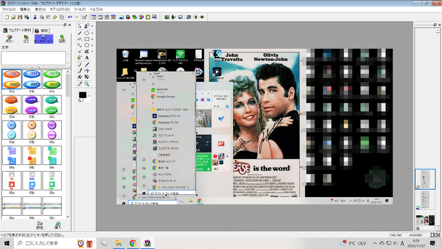Click the material list scroll-up arrow
Viewport: 442px width, 249px height.
click(x=68, y=72)
